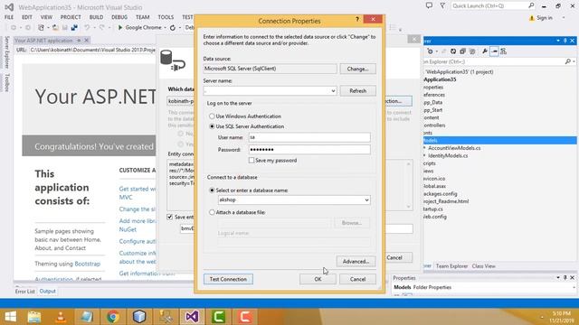This screenshot has width=579, height=325.
Task: Click the Save All icon in toolbar
Action: pyautogui.click(x=74, y=28)
